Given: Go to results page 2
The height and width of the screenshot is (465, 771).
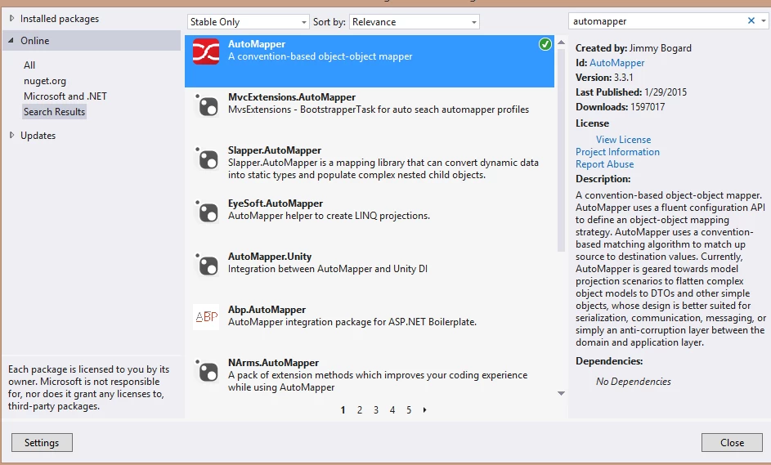Looking at the screenshot, I should point(360,409).
